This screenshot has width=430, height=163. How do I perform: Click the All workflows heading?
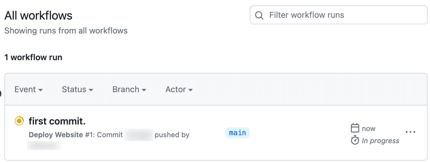(x=38, y=15)
